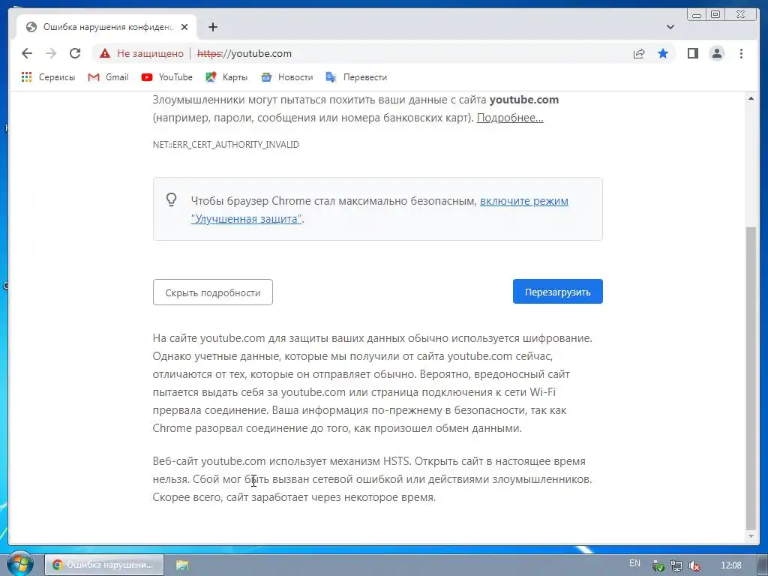Open Перевести bookmark
Screen dimensions: 768x576
(356, 77)
